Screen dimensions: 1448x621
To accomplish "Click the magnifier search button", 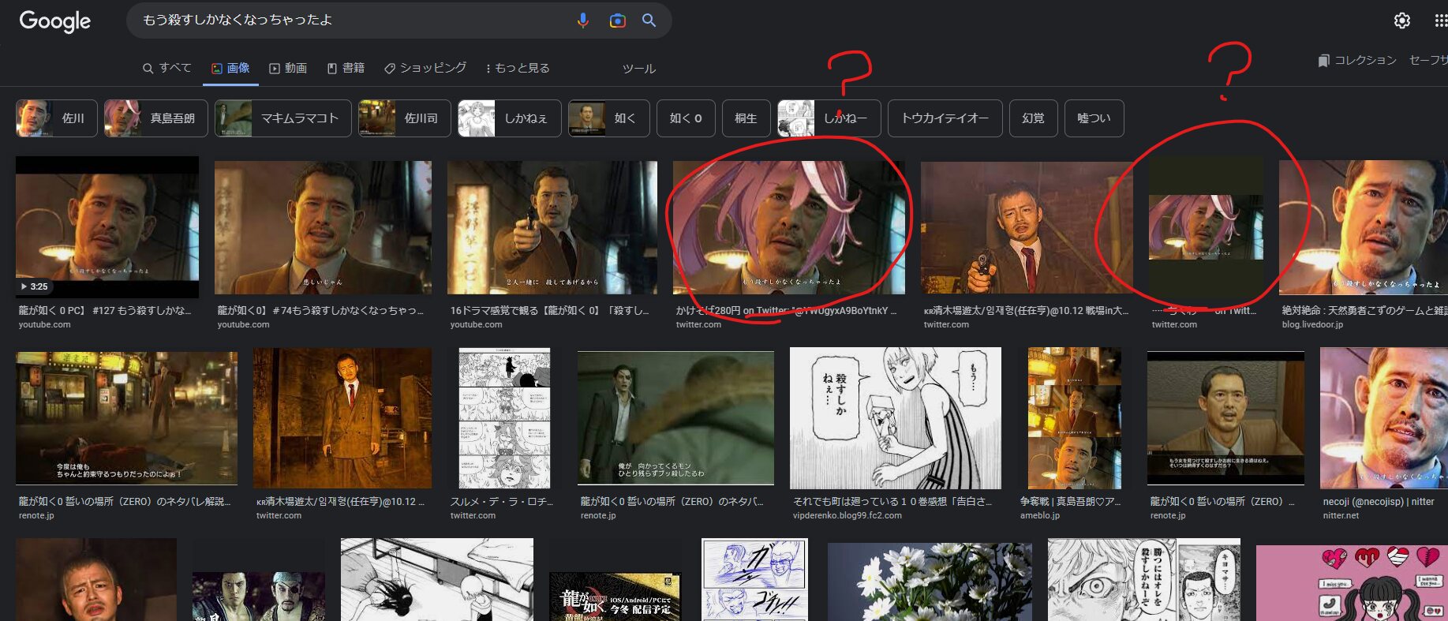I will pyautogui.click(x=649, y=21).
